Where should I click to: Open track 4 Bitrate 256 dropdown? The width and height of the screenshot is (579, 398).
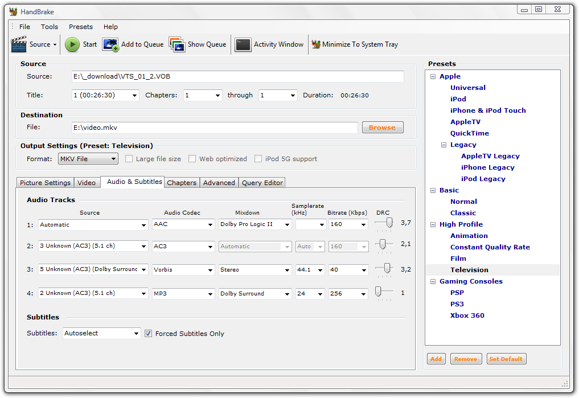tap(348, 293)
